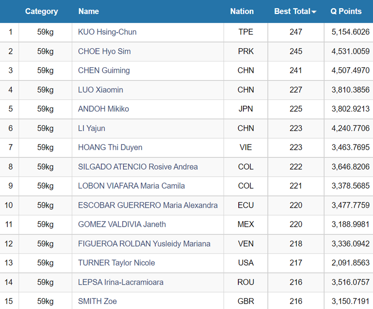Sort table by Name column header

click(89, 12)
